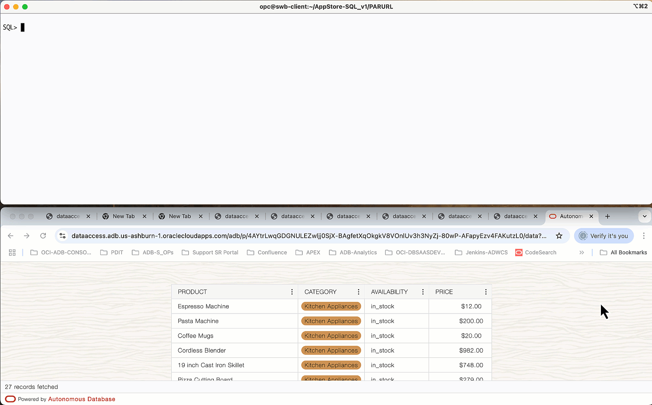The width and height of the screenshot is (652, 405).
Task: Click the browser back navigation arrow
Action: (x=11, y=235)
